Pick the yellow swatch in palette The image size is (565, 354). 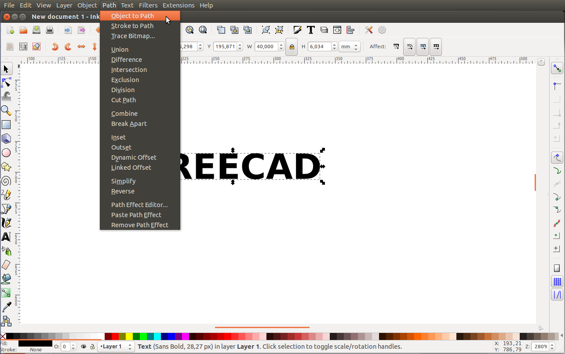point(129,336)
